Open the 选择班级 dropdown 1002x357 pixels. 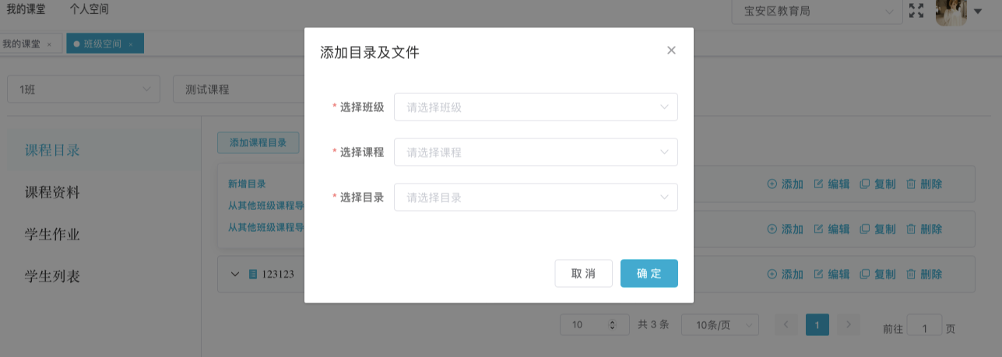pos(536,107)
